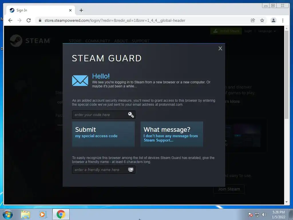Click the monitor icon in friendly name field
Screen dimensions: 293x220
tap(130, 170)
